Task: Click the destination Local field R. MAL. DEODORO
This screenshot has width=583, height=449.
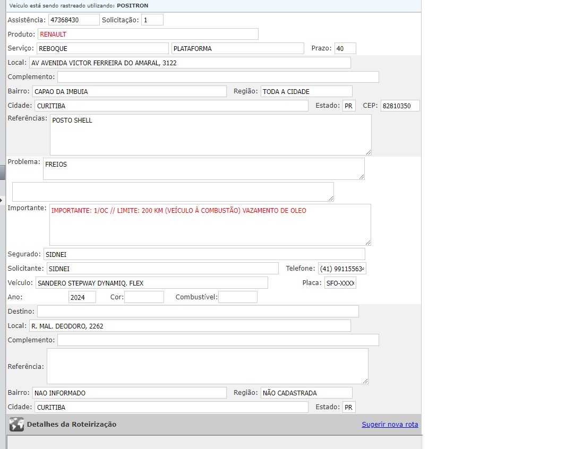Action: [190, 326]
